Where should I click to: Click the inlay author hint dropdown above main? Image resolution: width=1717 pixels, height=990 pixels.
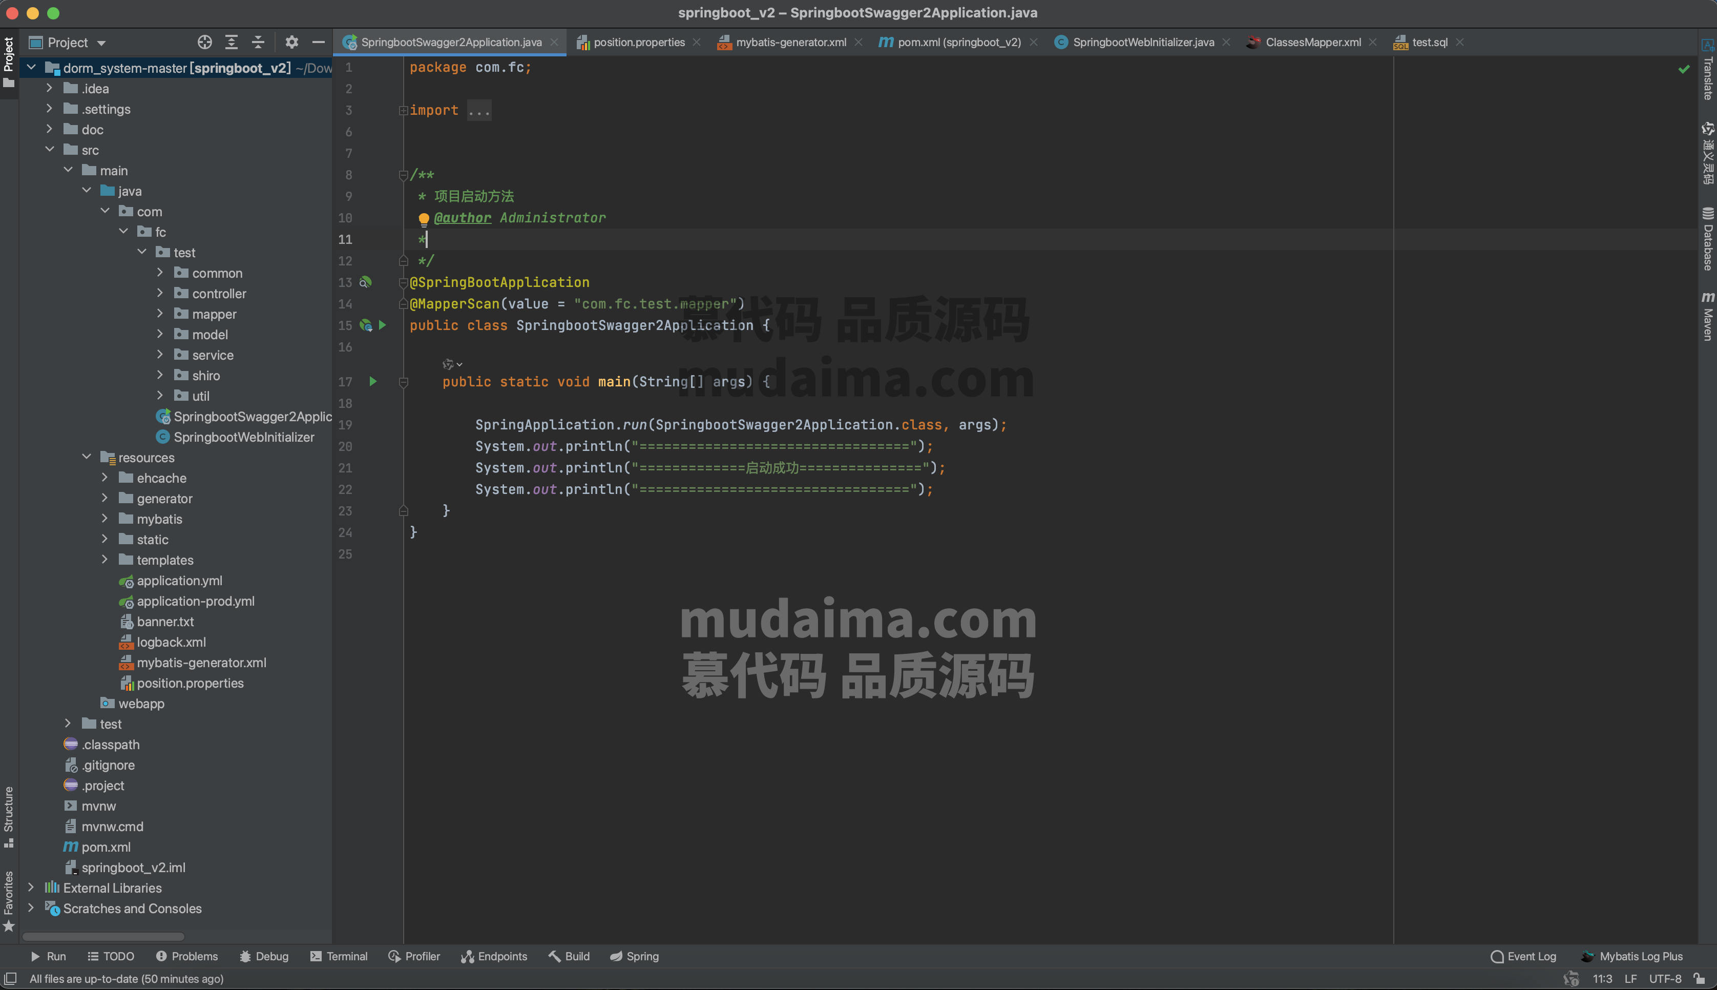click(x=452, y=364)
